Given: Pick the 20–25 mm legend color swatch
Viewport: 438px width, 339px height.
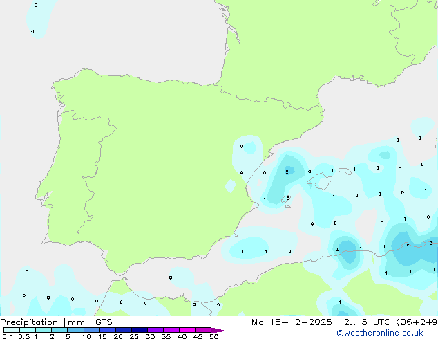Looking at the screenshot, I should tap(124, 330).
